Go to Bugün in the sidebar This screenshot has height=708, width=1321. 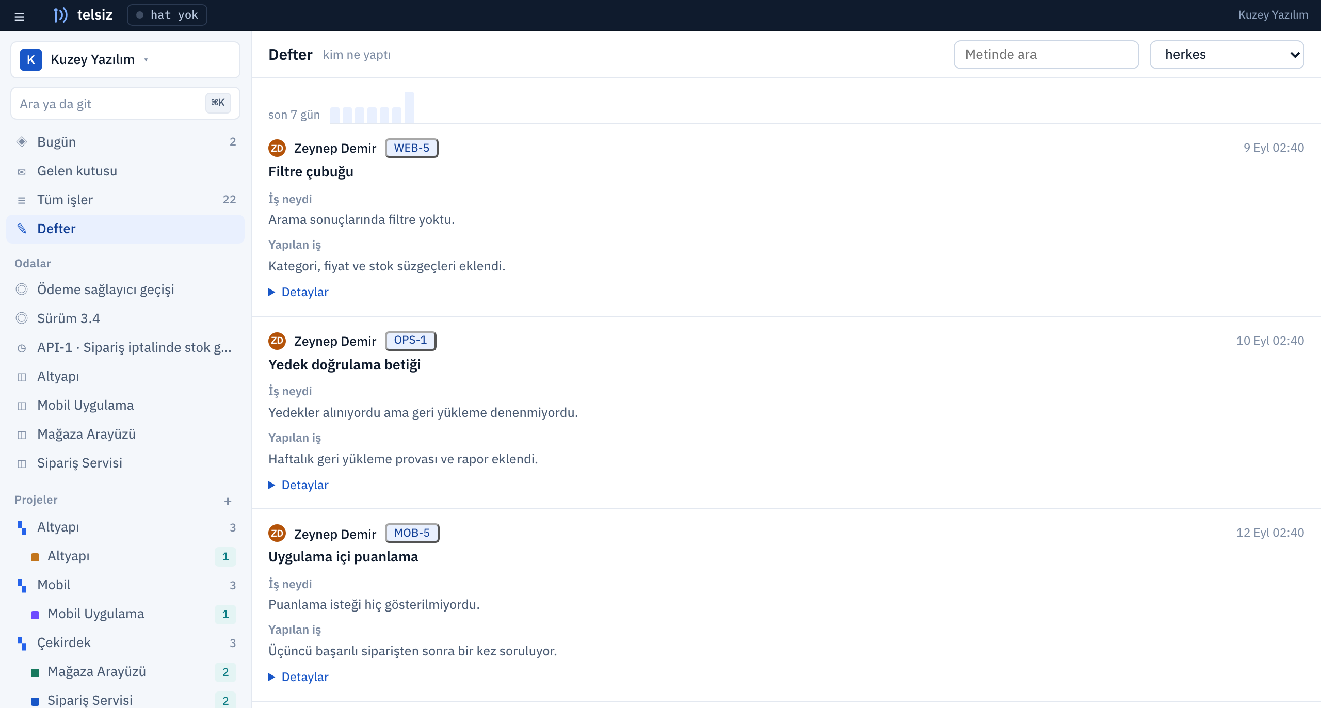(125, 142)
